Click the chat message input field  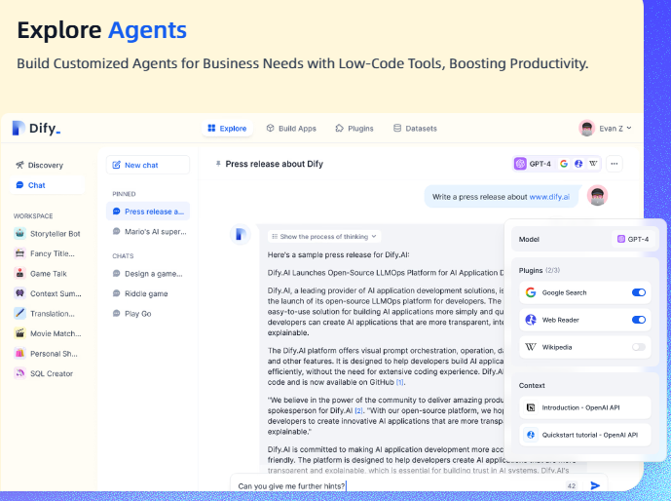(x=390, y=485)
